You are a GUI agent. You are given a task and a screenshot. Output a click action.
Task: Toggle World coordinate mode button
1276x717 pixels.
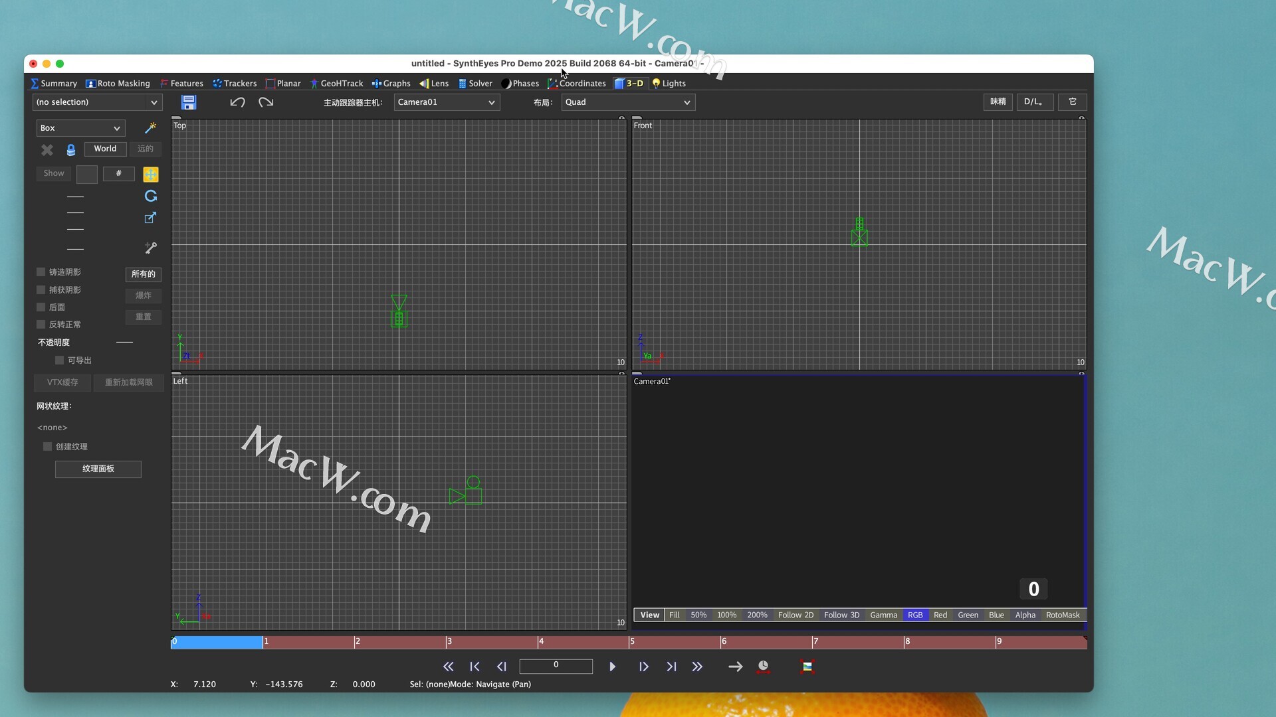105,149
